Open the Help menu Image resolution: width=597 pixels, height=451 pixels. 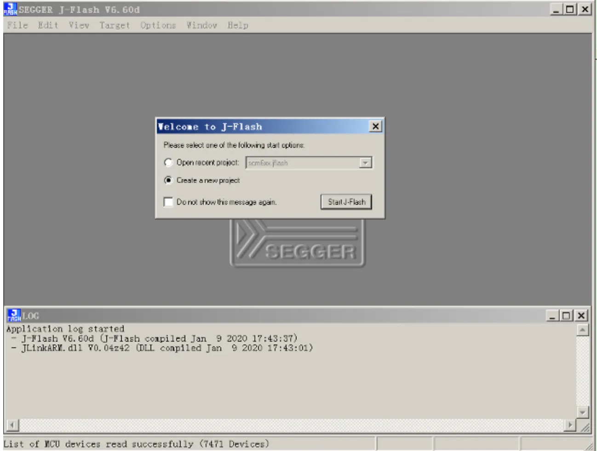point(238,25)
